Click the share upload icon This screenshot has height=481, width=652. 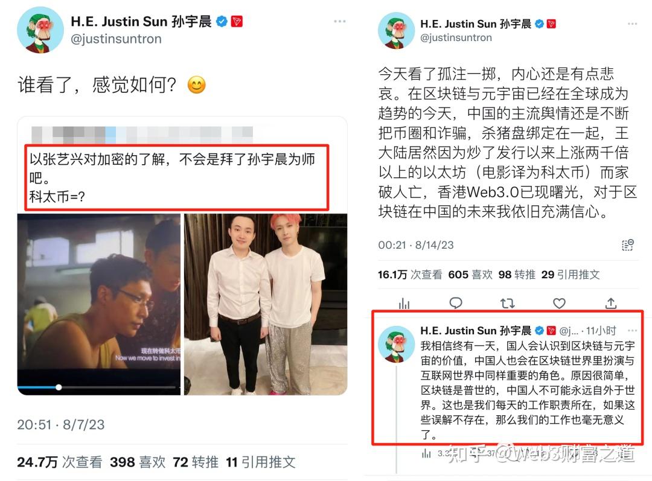coord(610,304)
